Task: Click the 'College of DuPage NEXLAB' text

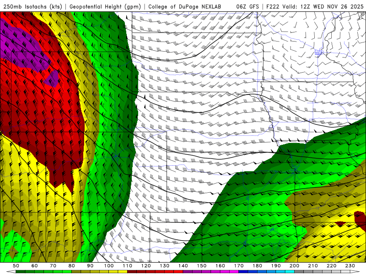Action: [x=184, y=6]
